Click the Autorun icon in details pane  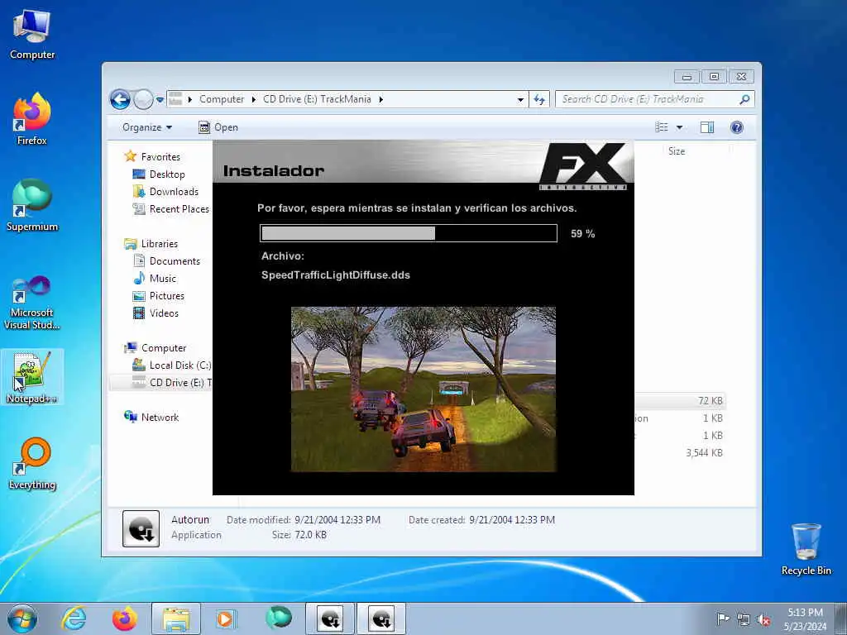coord(141,528)
